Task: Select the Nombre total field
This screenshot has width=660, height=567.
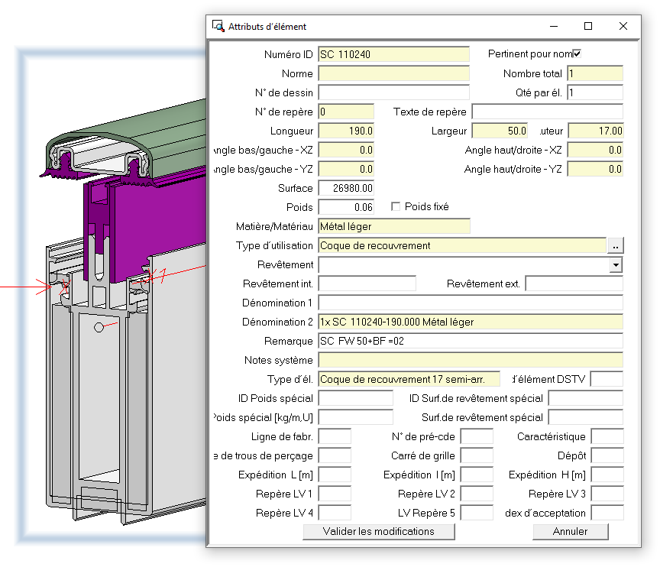Action: (594, 74)
